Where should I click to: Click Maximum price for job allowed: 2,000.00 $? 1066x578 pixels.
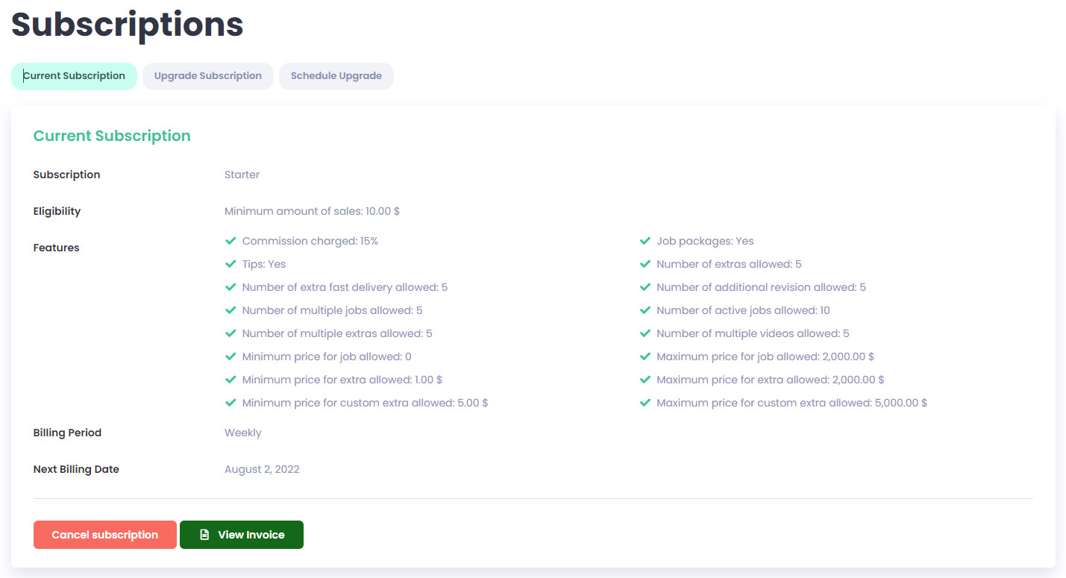pos(765,356)
